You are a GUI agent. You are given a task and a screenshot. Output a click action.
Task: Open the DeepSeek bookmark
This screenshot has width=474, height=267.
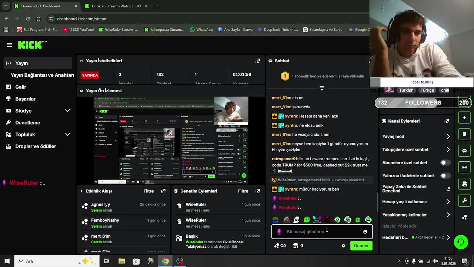coord(277,30)
